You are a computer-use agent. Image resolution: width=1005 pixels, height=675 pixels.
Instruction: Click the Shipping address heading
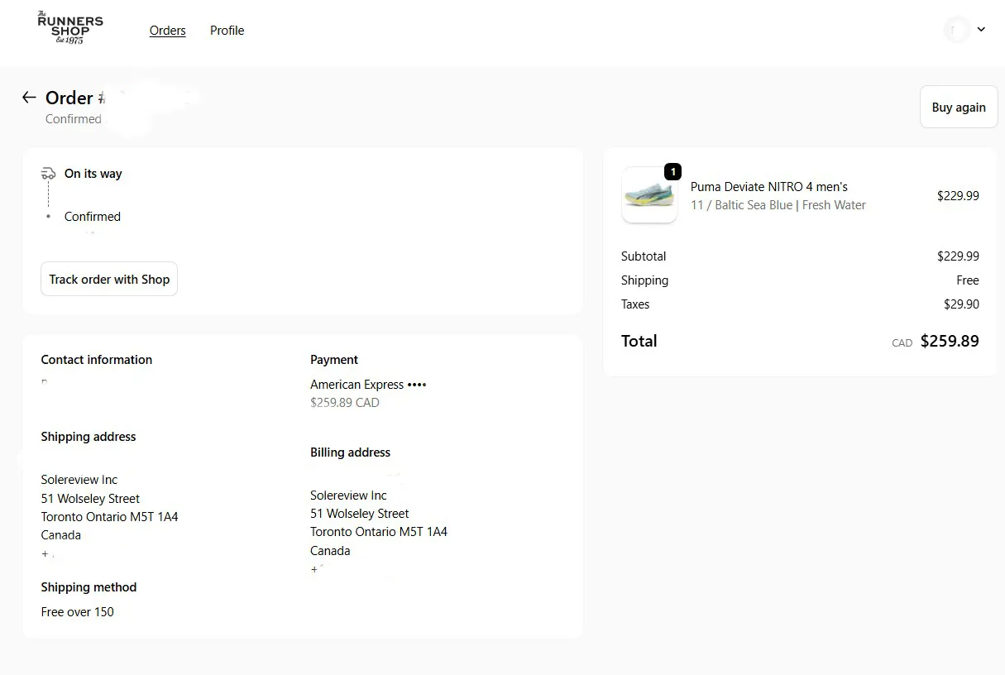coord(89,437)
